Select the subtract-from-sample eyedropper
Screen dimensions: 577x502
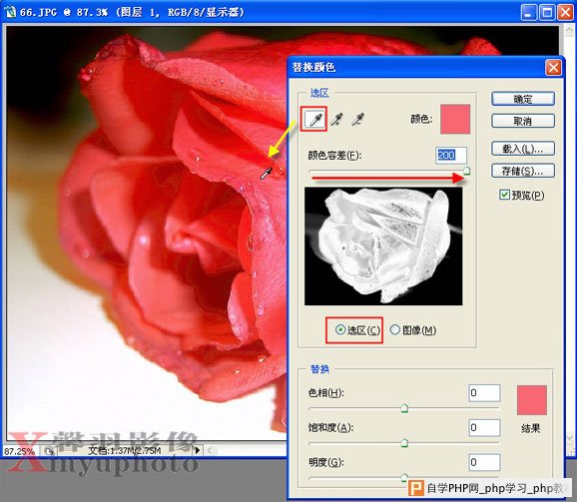tap(357, 119)
